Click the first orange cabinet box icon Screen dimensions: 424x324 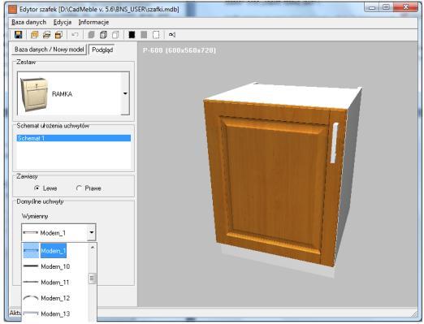point(34,35)
